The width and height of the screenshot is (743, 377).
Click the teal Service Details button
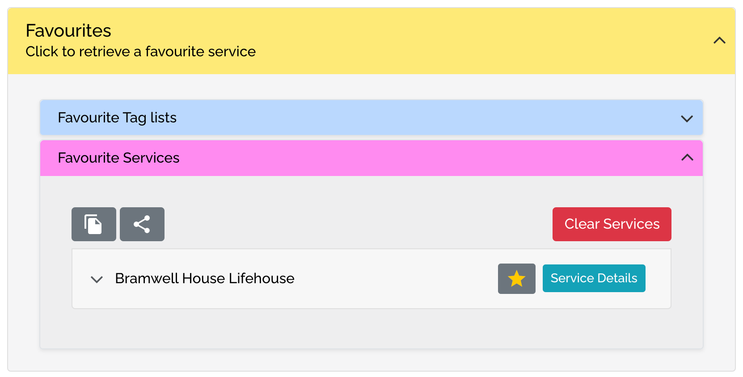point(594,278)
